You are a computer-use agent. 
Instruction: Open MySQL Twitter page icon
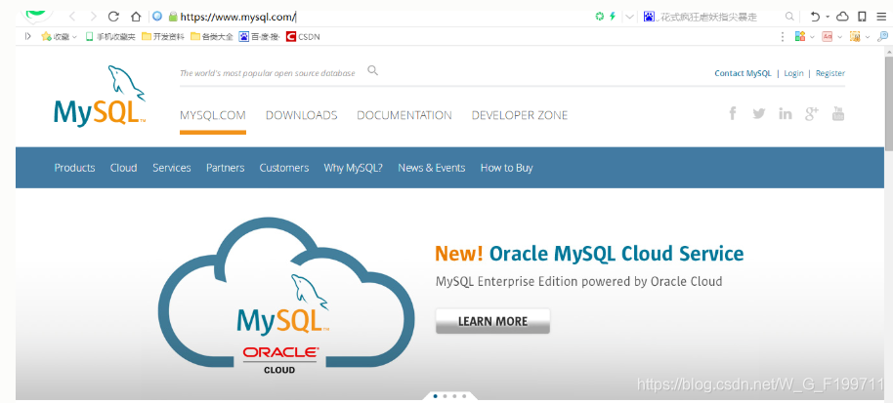pos(758,114)
